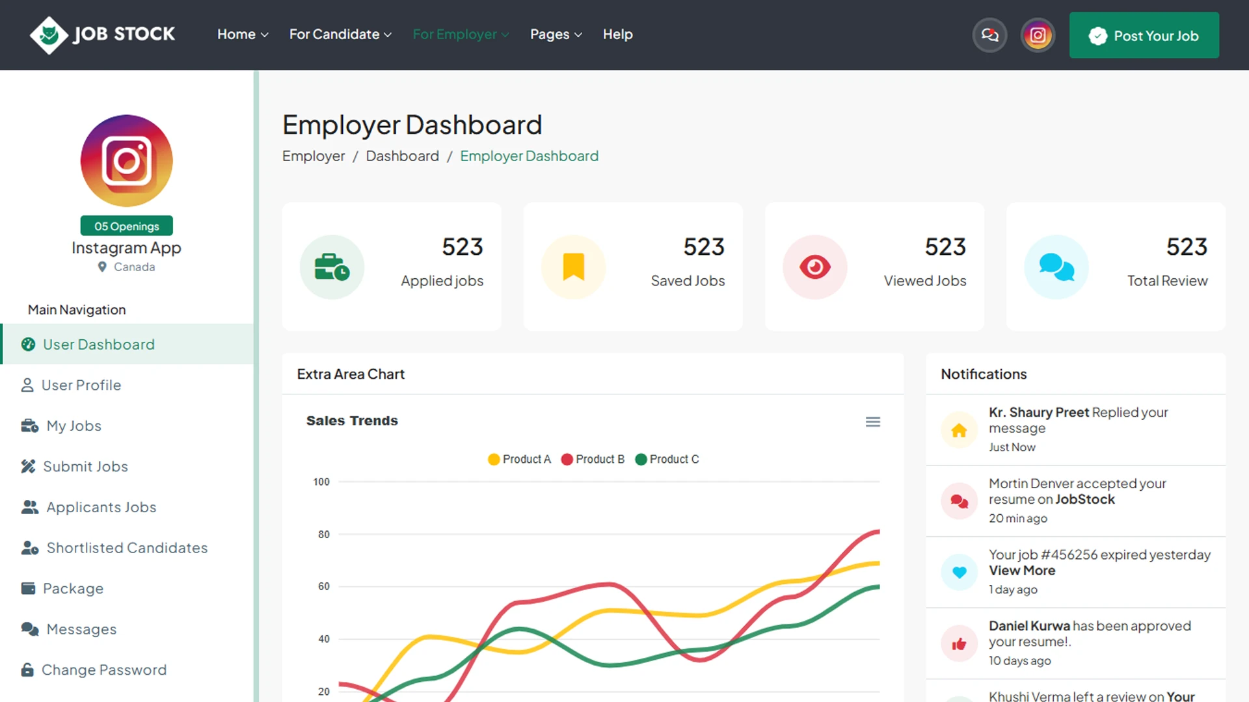Click the Post Your Job button
1249x702 pixels.
point(1144,35)
